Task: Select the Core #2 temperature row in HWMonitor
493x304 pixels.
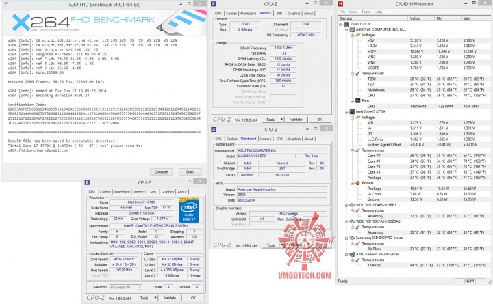Action: pos(414,167)
